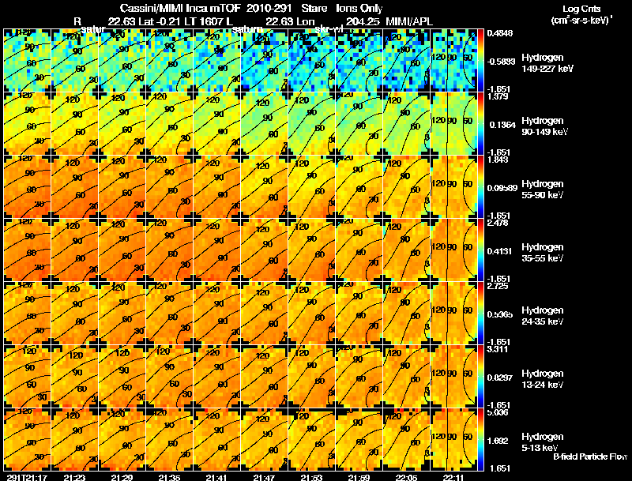632x481 pixels.
Task: Click the 'LT 1607' header value
Action: [205, 21]
